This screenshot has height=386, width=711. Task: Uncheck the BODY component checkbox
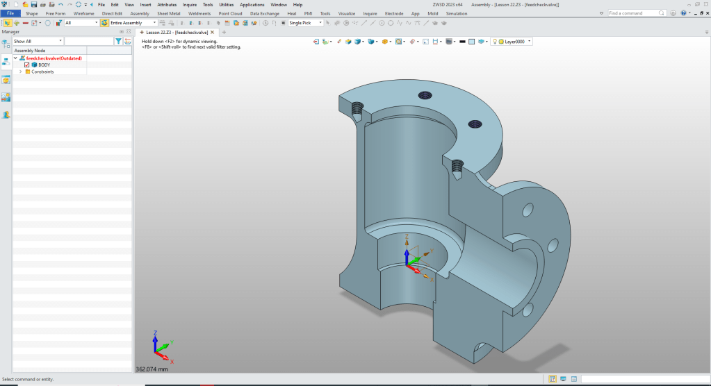(x=27, y=65)
